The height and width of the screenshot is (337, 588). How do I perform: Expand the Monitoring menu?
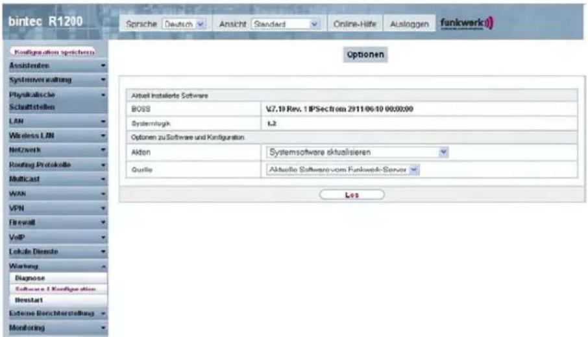(x=57, y=328)
